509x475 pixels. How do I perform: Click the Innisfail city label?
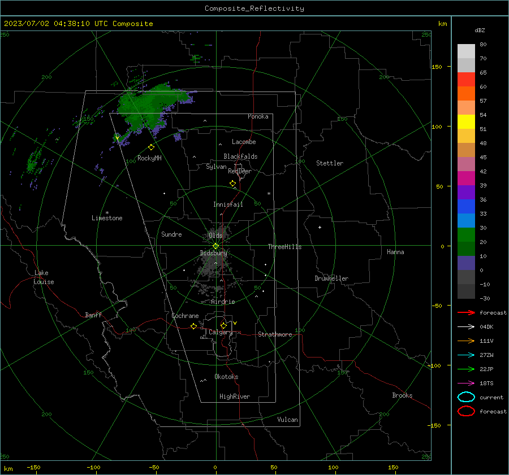click(228, 204)
